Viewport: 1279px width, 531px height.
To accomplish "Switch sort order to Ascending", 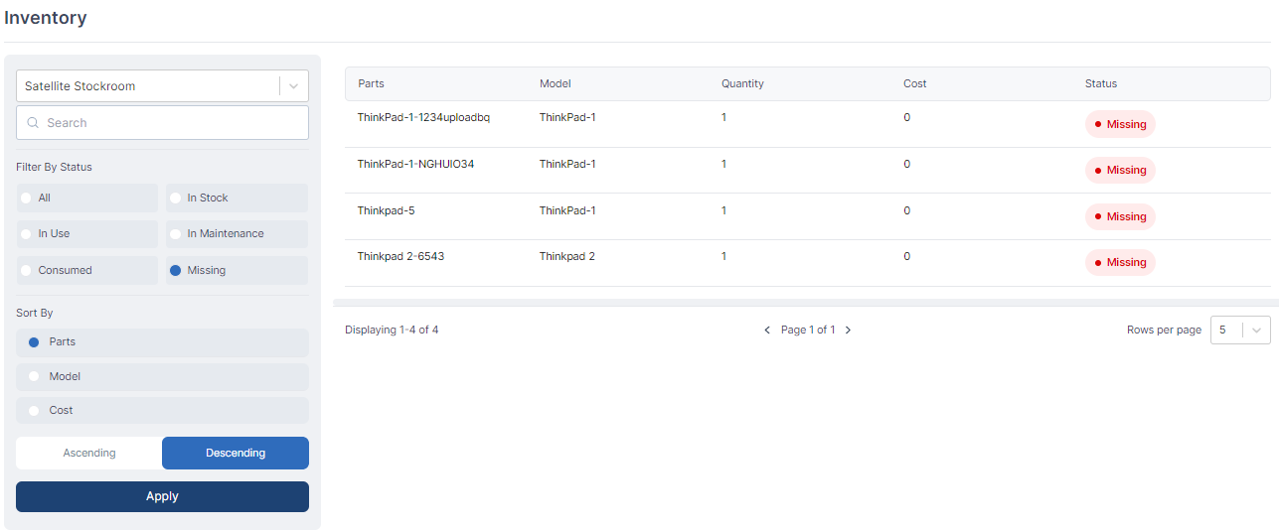I will tap(89, 453).
